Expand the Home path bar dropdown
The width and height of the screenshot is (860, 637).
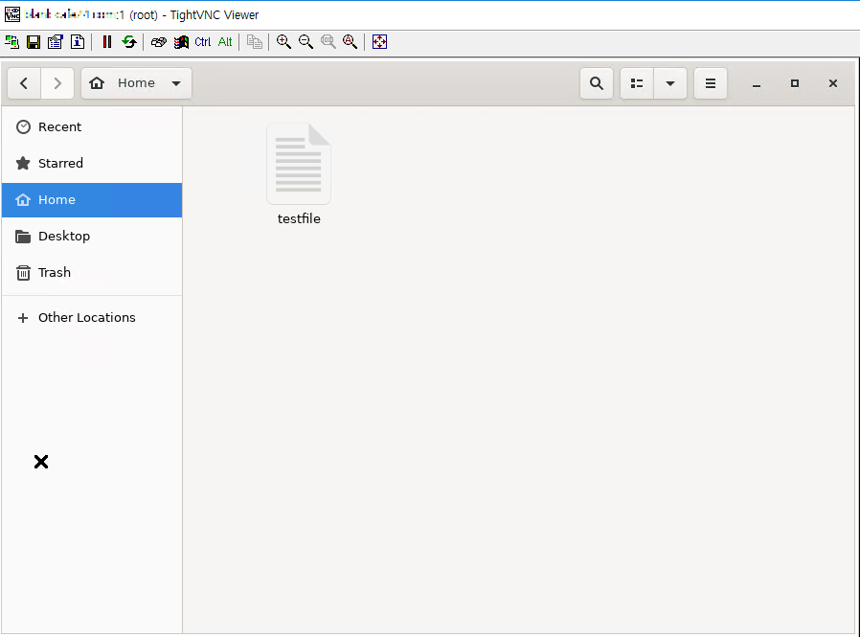pyautogui.click(x=176, y=83)
